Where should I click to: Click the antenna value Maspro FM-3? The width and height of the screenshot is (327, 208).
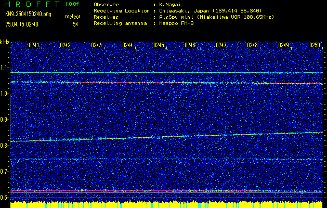[176, 23]
